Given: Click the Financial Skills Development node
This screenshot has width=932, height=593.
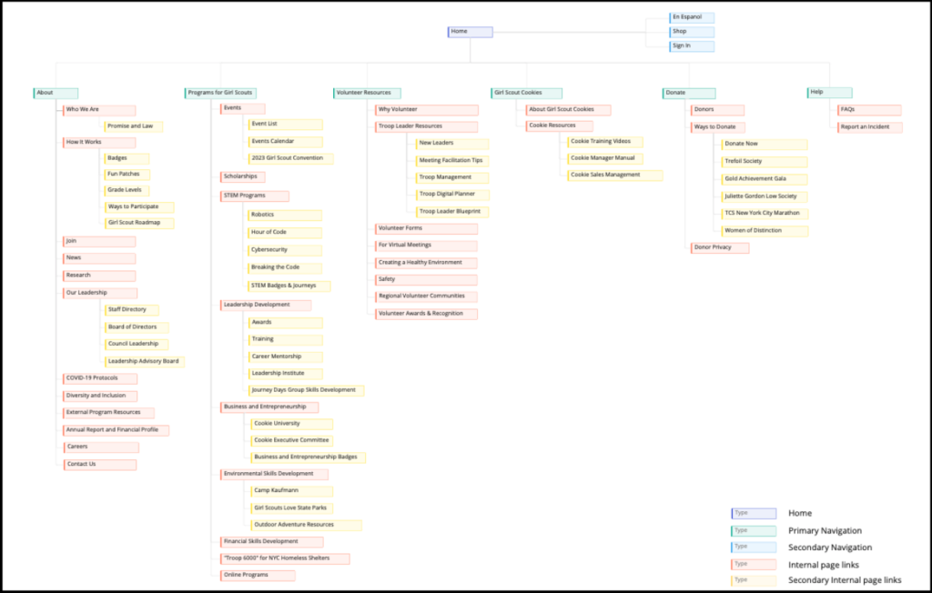Looking at the screenshot, I should coord(271,542).
